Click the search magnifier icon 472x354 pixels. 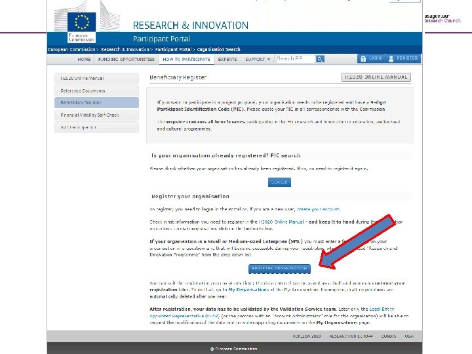click(x=320, y=59)
